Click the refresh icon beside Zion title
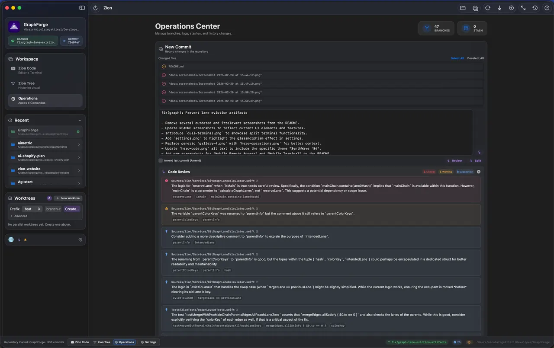The image size is (554, 348). point(96,8)
